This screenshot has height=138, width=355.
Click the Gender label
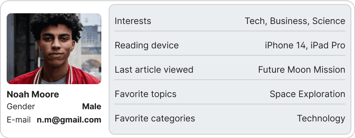[21, 106]
